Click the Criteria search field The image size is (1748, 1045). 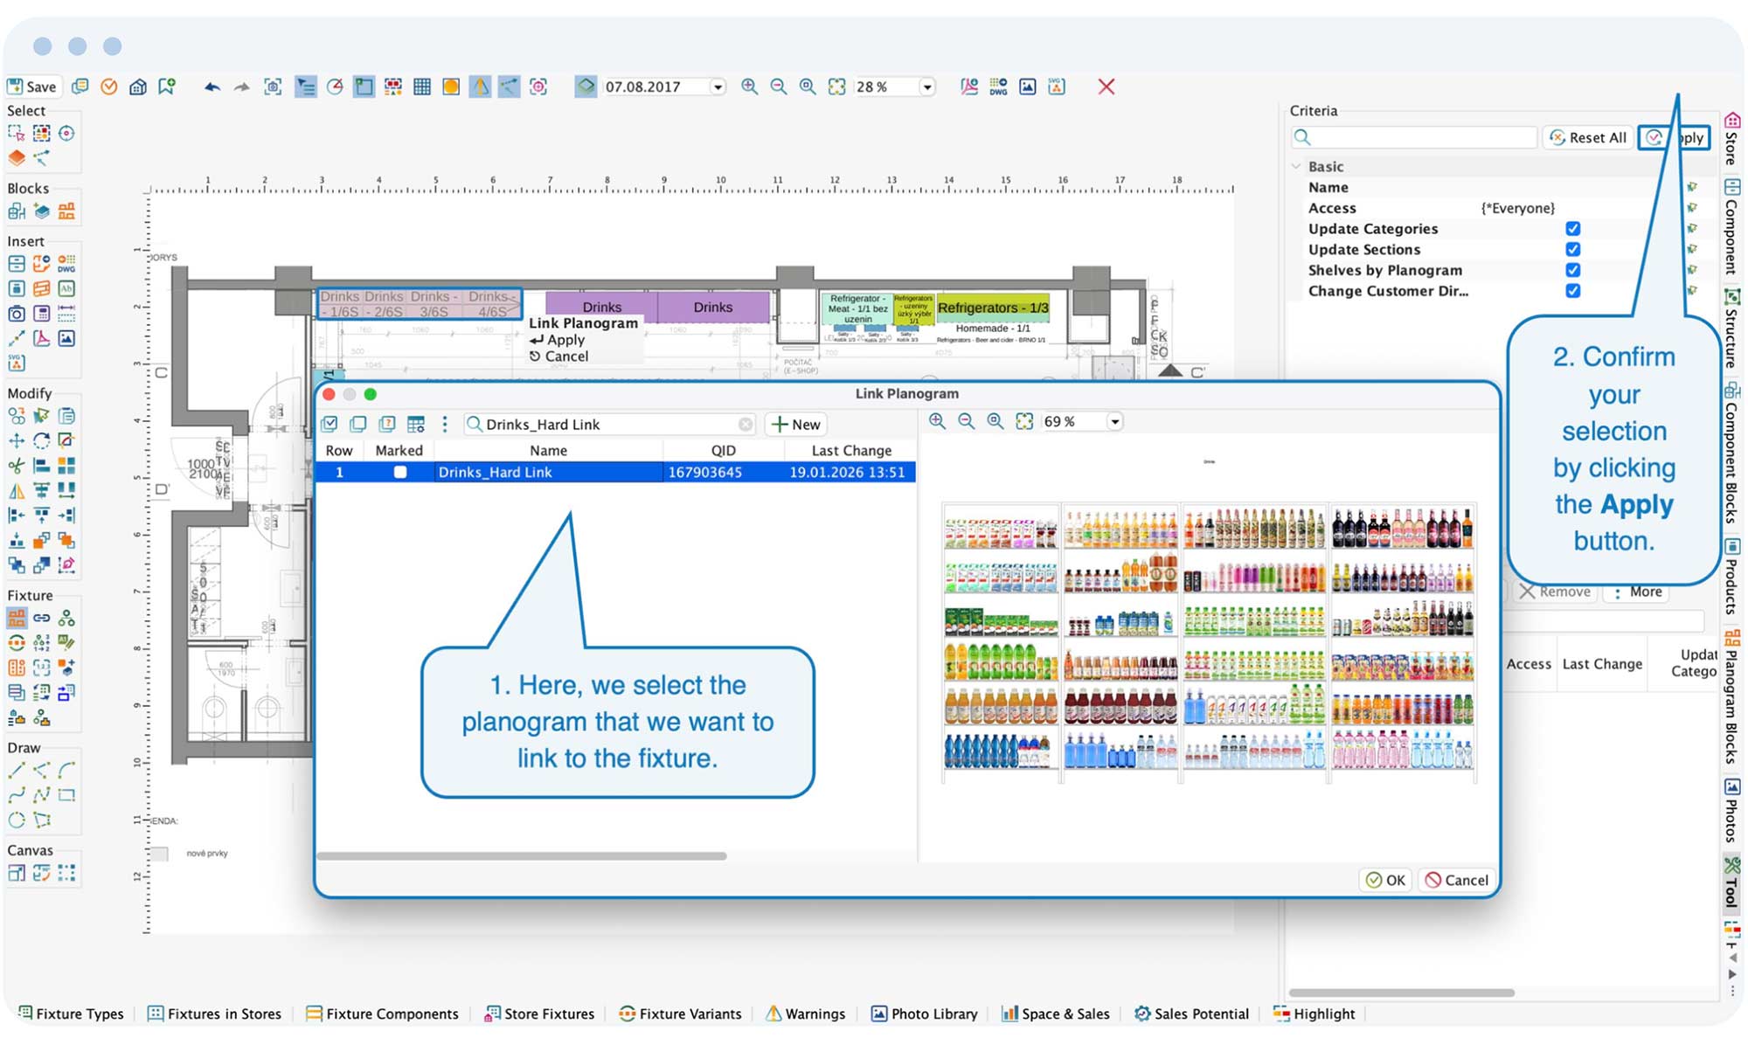(1414, 137)
